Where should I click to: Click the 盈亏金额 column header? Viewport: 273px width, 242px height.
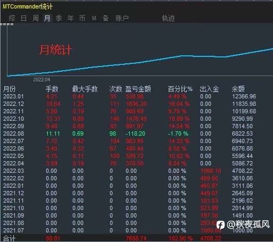138,89
